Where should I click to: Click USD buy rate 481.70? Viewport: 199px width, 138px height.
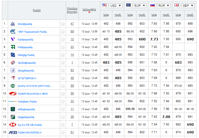pos(106,32)
